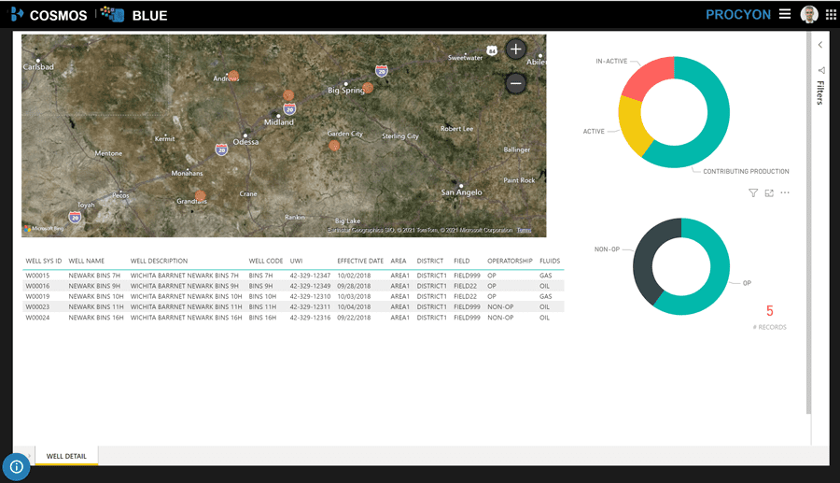Sort by FLUIDS column header
Viewport: 840px width, 483px height.
(550, 261)
